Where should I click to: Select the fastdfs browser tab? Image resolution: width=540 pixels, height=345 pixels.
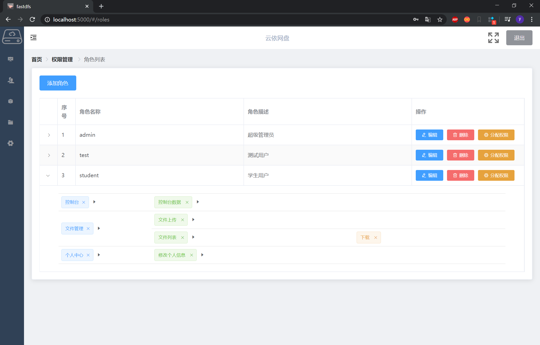(x=47, y=6)
